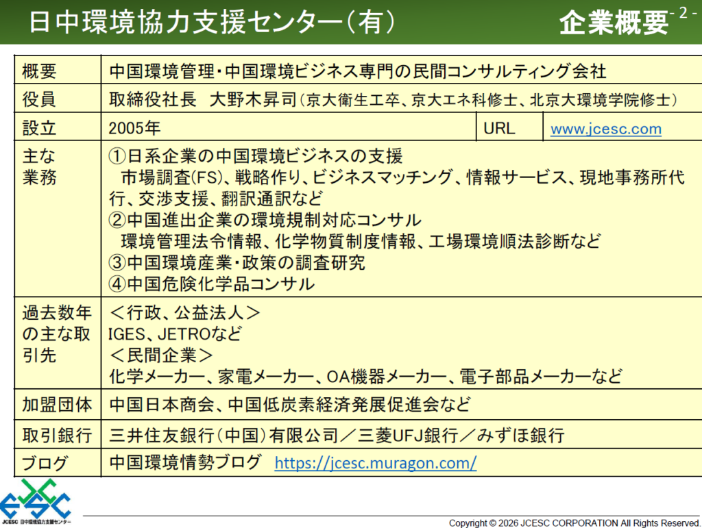This screenshot has width=702, height=528.
Task: Select the 加盟団体 row label cell
Action: coord(56,405)
